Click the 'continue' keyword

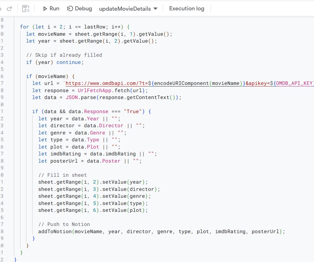[x=68, y=62]
